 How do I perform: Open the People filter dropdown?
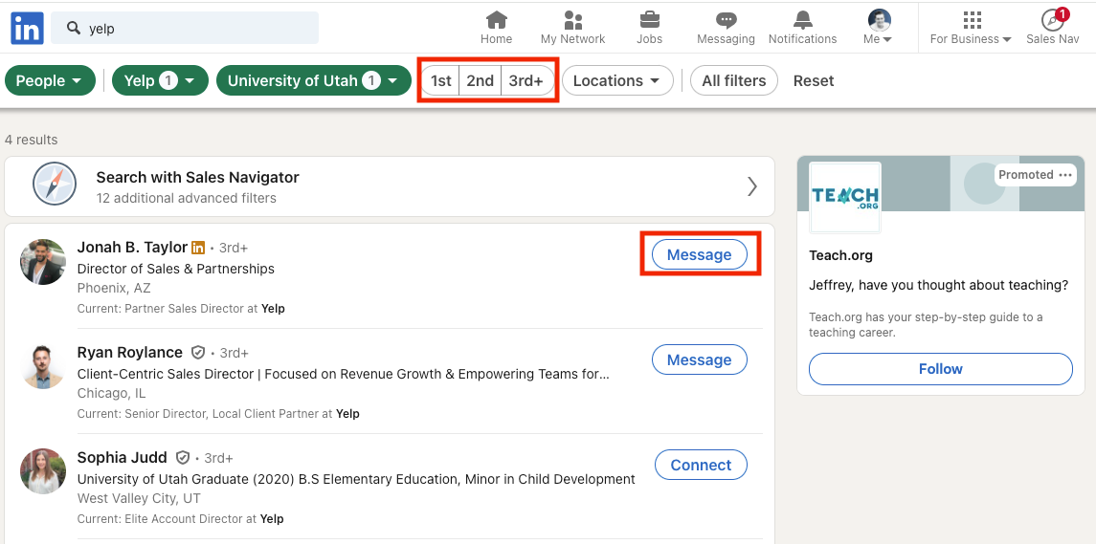pyautogui.click(x=51, y=81)
